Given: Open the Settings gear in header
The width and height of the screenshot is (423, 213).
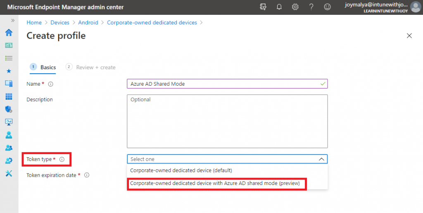Looking at the screenshot, I should (x=295, y=7).
